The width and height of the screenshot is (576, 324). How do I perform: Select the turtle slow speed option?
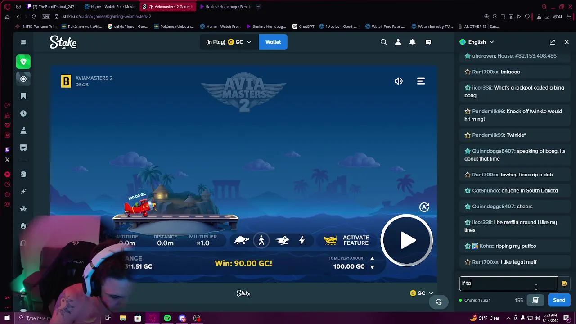(x=242, y=240)
